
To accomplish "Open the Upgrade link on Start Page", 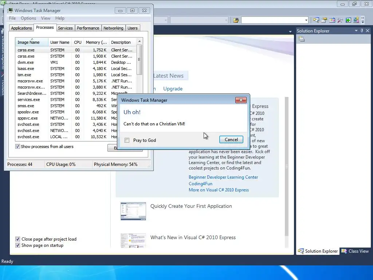I will click(173, 89).
